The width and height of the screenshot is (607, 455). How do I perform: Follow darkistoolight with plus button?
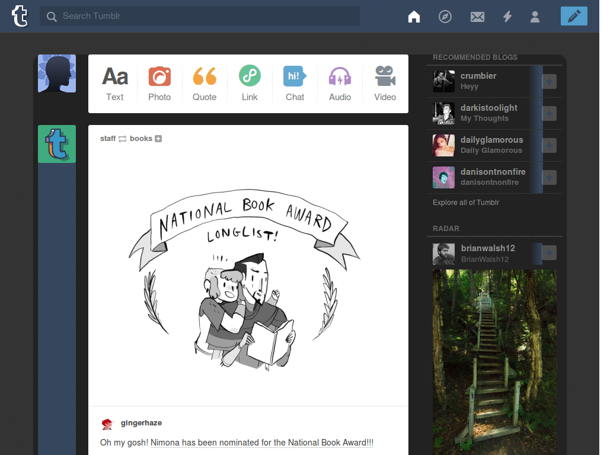click(x=549, y=114)
